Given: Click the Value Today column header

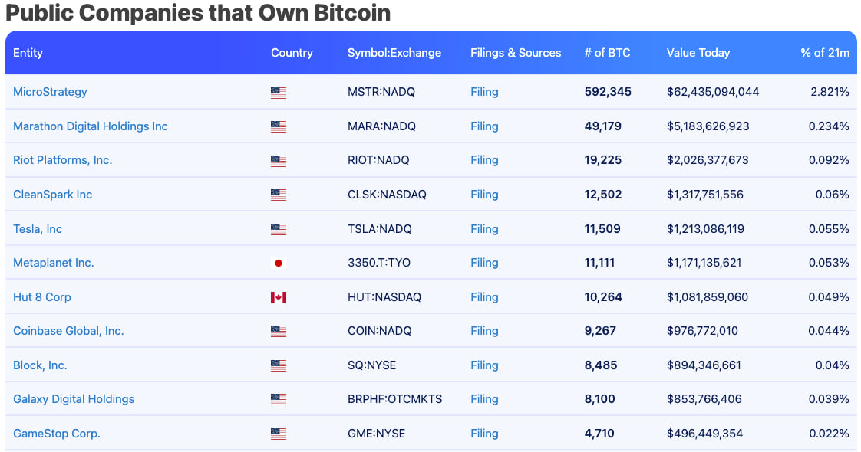Looking at the screenshot, I should tap(698, 53).
